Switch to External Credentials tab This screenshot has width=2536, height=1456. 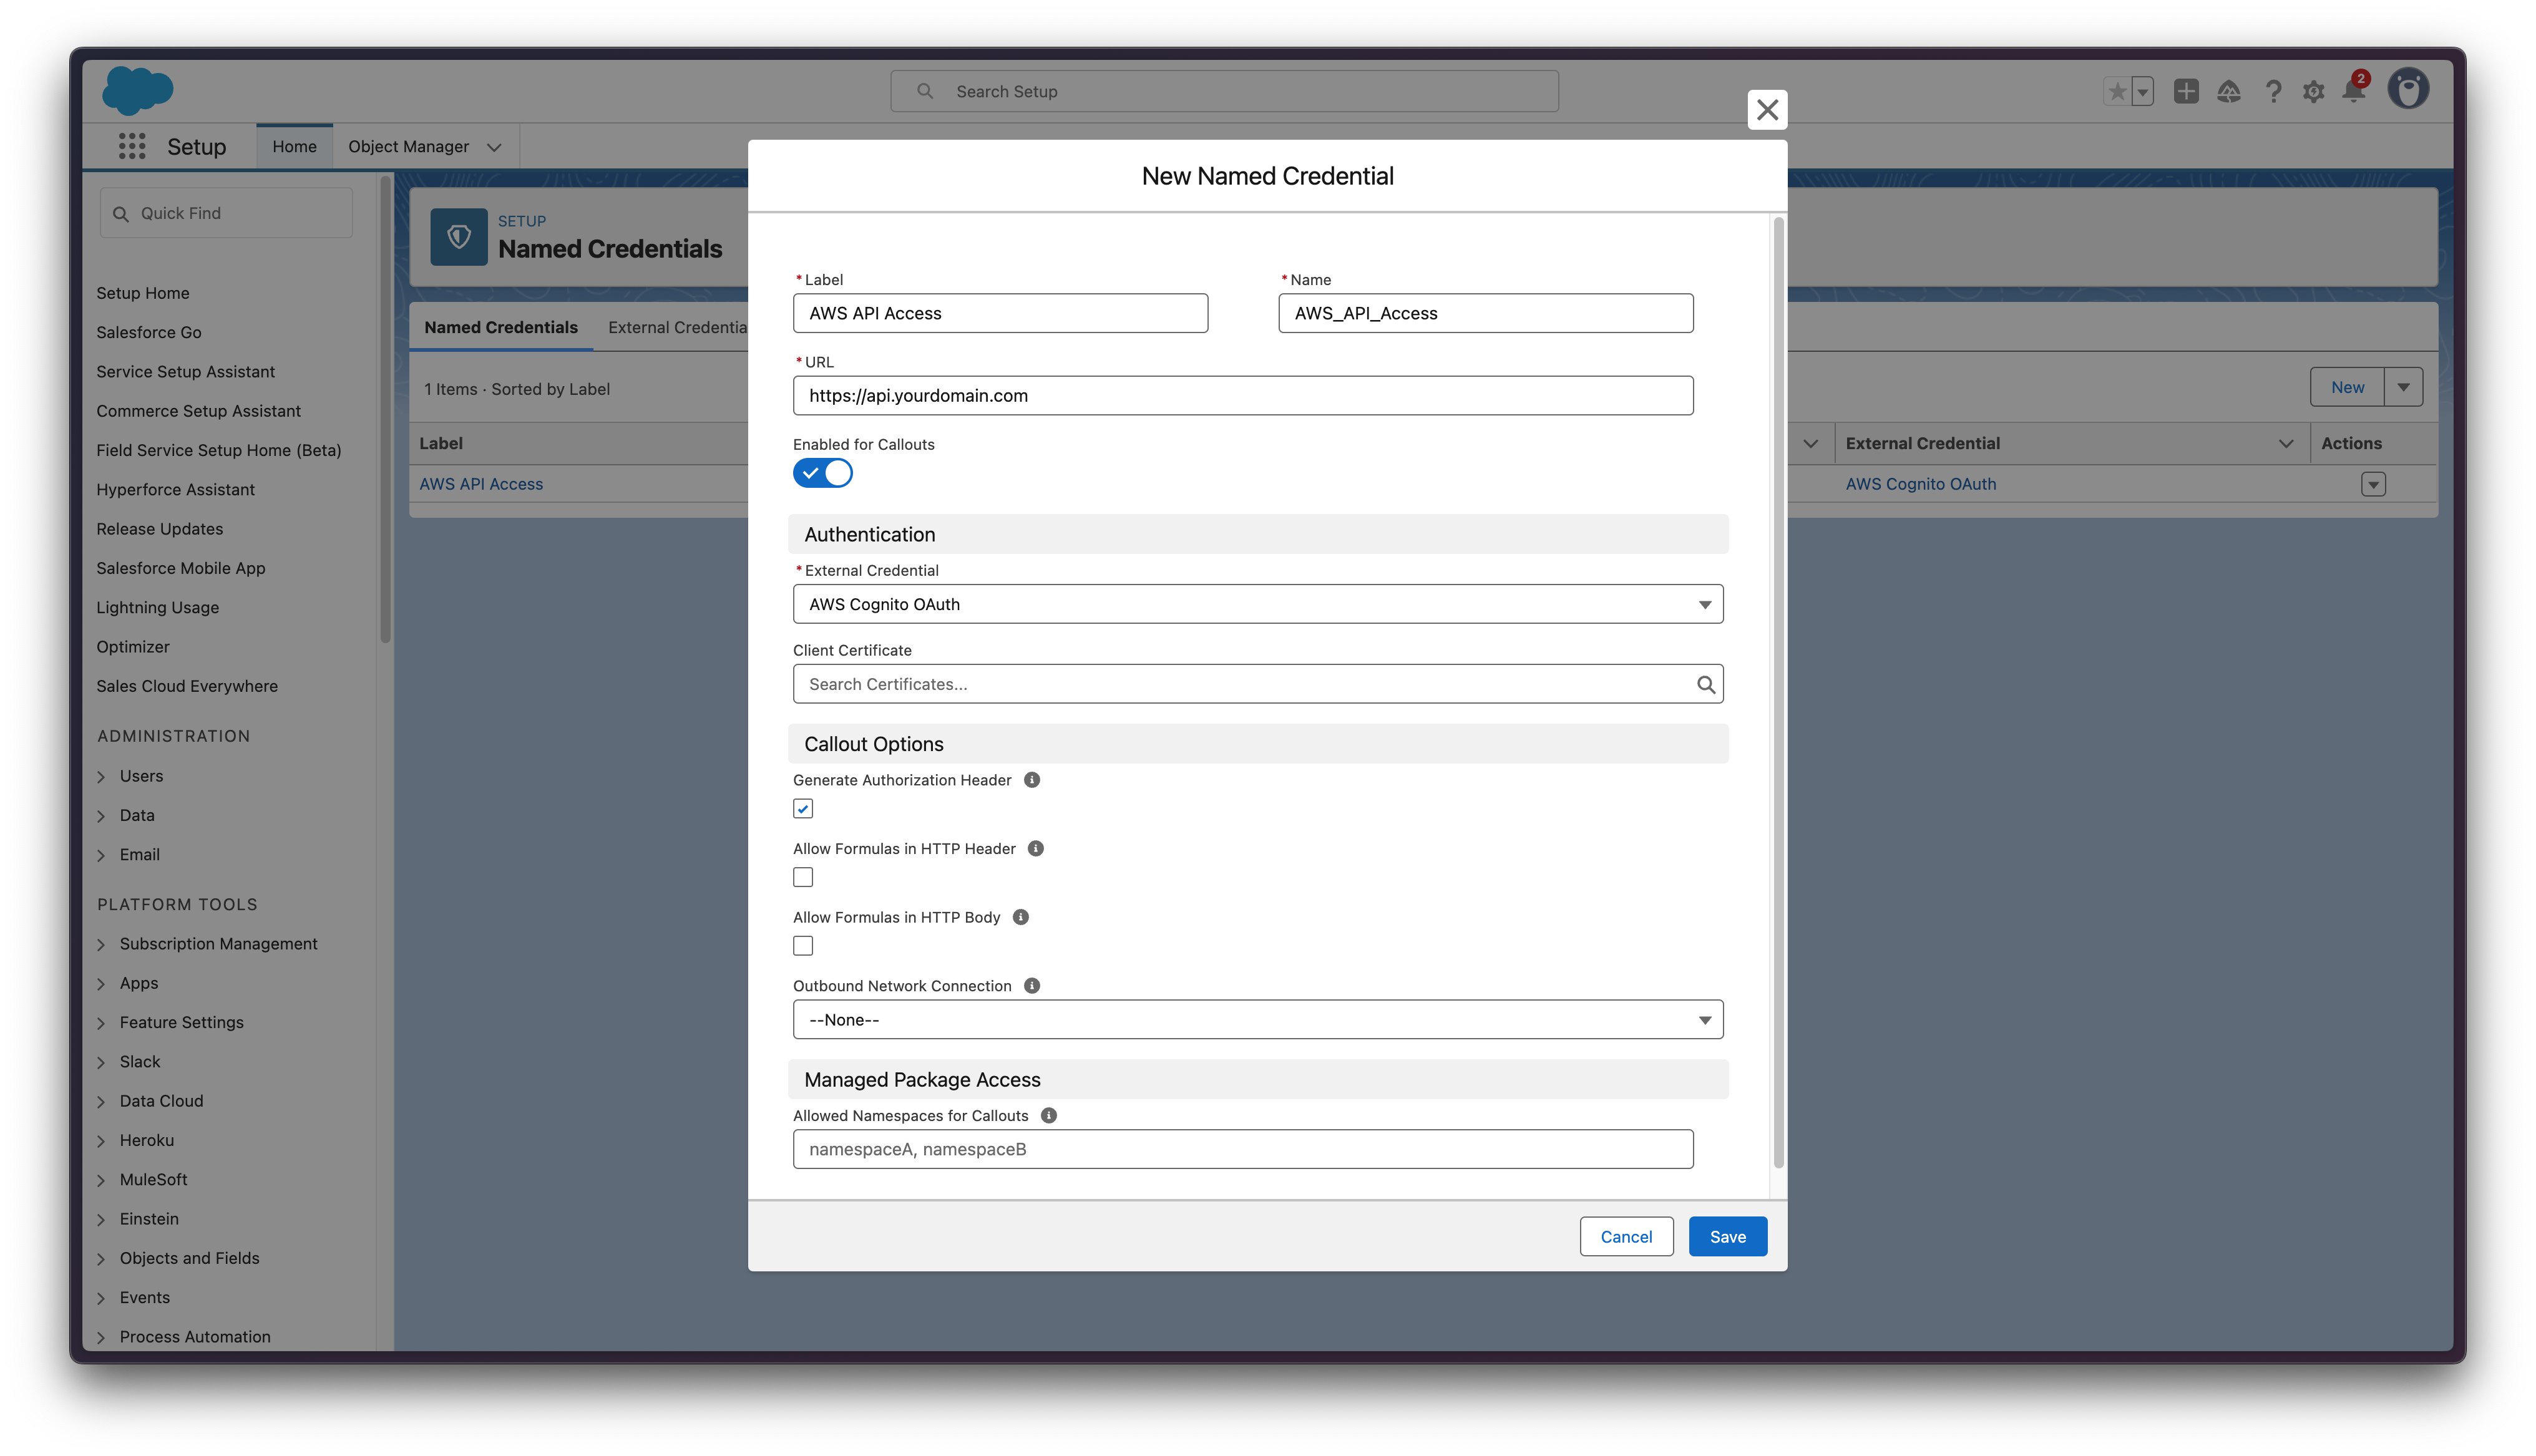[x=677, y=327]
